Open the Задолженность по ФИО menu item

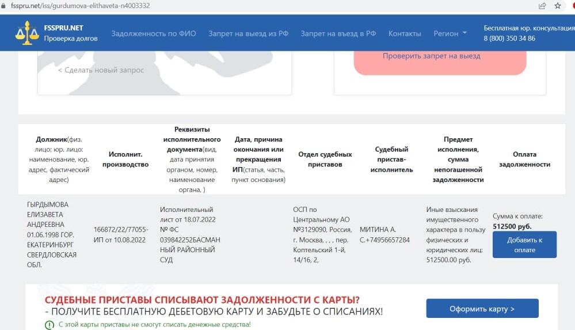154,33
